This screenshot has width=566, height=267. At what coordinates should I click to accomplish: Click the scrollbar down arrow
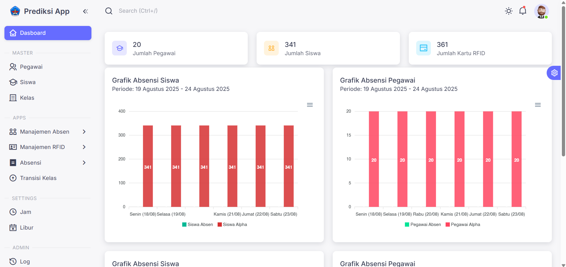563,265
